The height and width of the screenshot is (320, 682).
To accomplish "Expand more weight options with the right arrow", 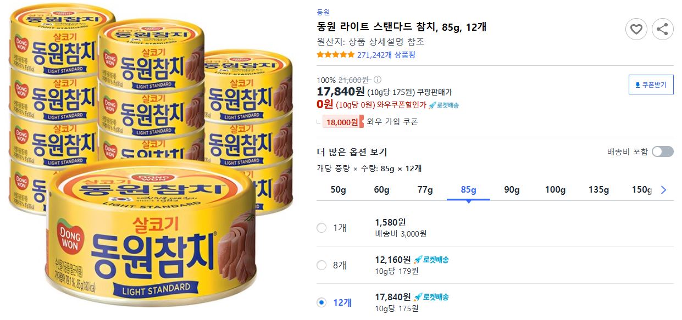I will [663, 189].
